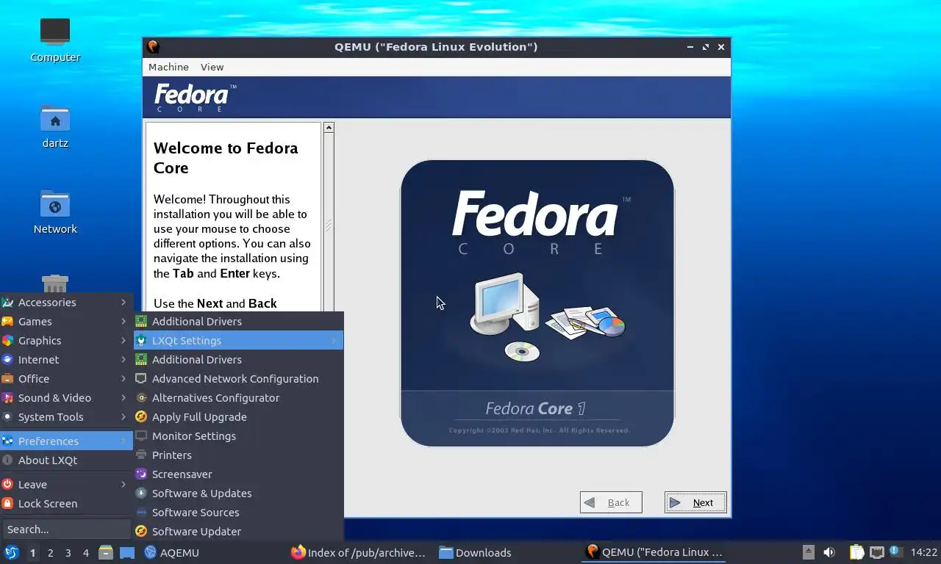Click the help panel scroll-up arrow

point(329,128)
